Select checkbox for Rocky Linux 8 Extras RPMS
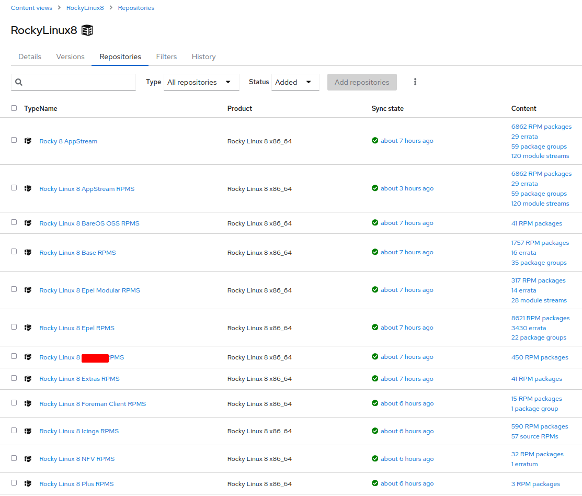The width and height of the screenshot is (582, 496). click(x=14, y=378)
